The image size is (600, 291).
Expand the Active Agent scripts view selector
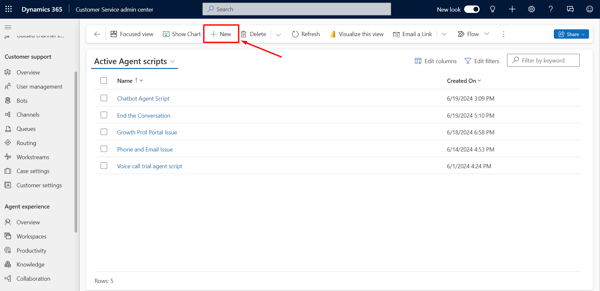(173, 61)
